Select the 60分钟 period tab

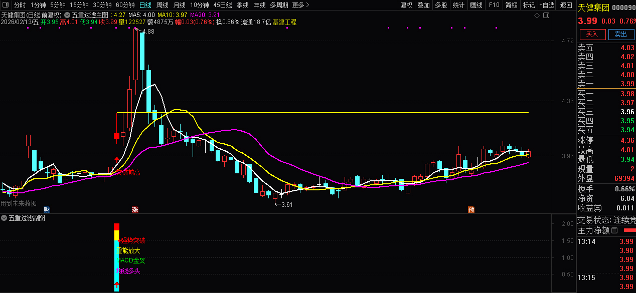125,6
